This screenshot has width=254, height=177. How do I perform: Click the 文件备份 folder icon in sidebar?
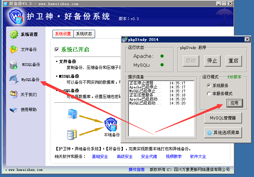coord(13,49)
